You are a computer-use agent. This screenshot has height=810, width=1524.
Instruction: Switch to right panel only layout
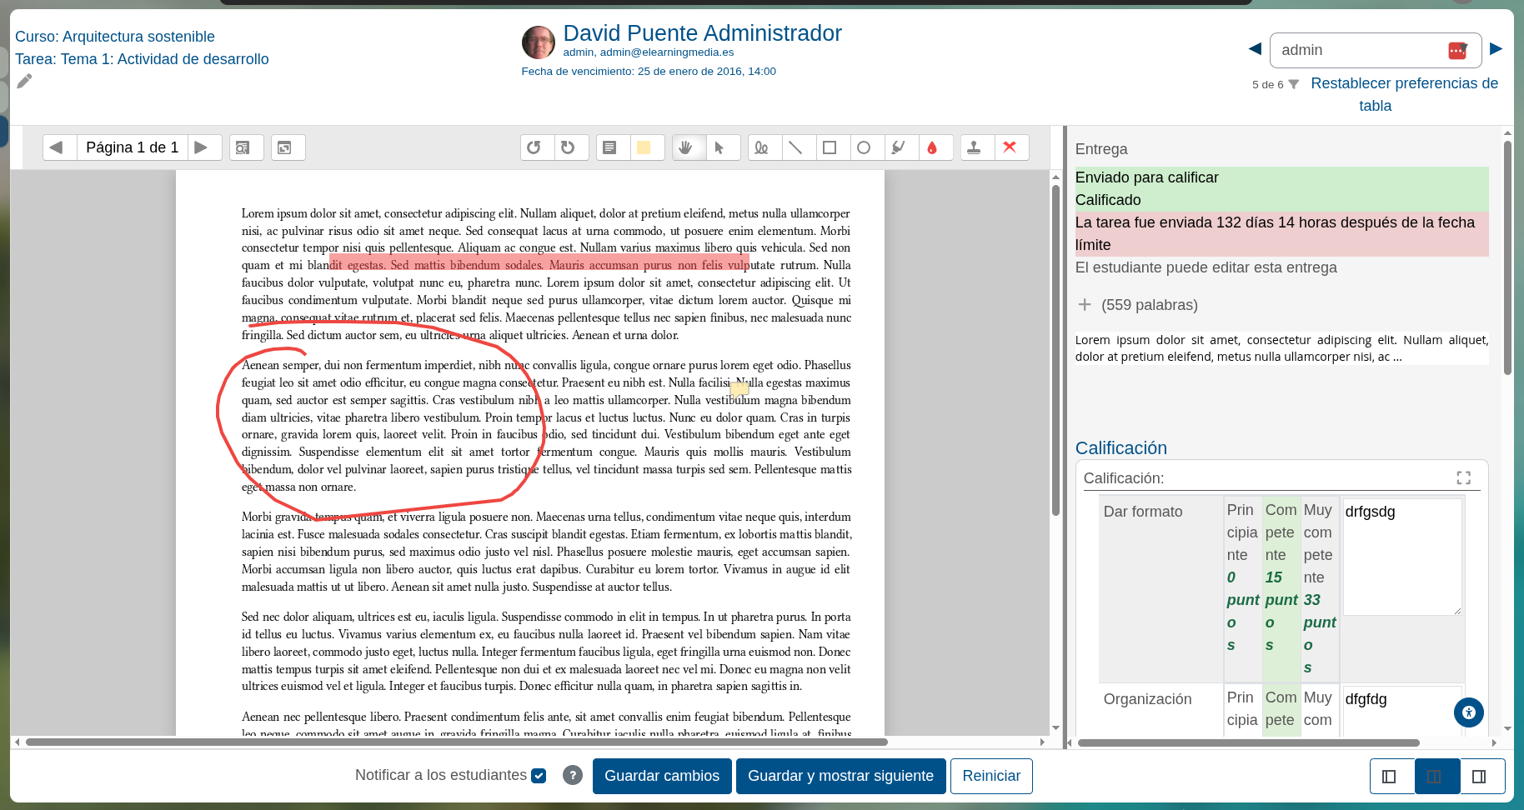1482,777
